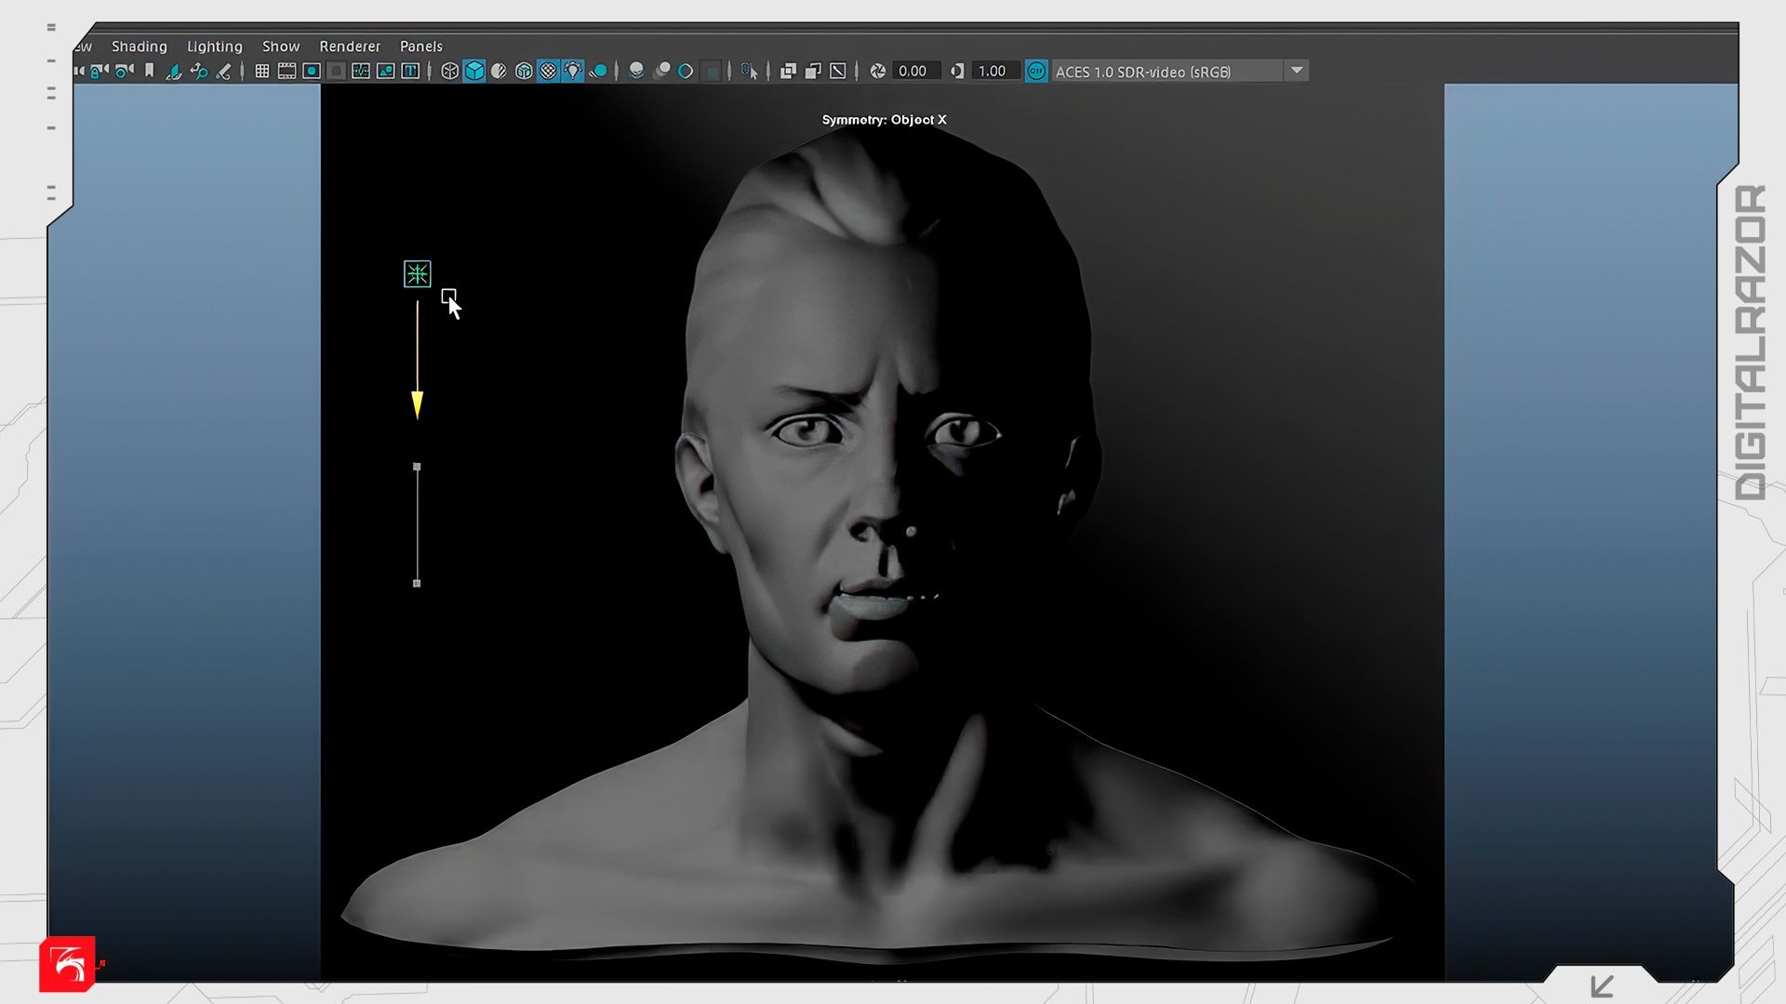Open the ACES view transform dropdown arrow
This screenshot has height=1004, width=1786.
(x=1297, y=71)
